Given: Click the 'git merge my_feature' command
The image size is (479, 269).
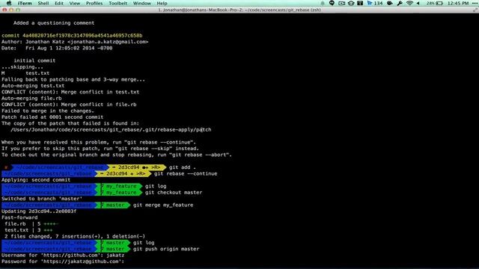Looking at the screenshot, I should [163, 205].
